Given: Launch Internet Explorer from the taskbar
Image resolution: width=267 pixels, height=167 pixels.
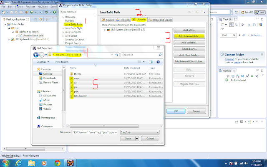Looking at the screenshot, I should point(18,163).
